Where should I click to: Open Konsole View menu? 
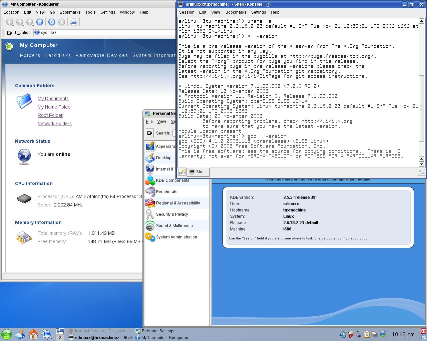coord(216,12)
